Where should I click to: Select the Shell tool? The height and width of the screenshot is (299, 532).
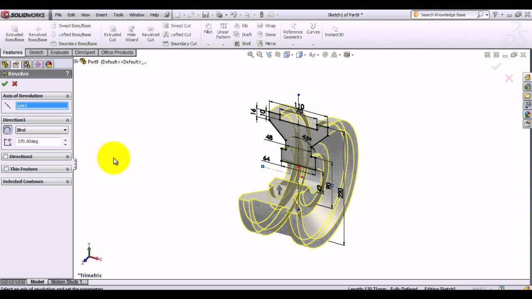(242, 44)
